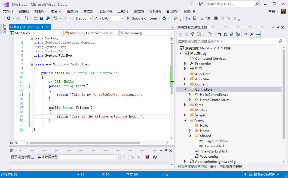Click the editor horizontal scrollbar thumb
Screen dimensions: 288x178
click(x=85, y=143)
